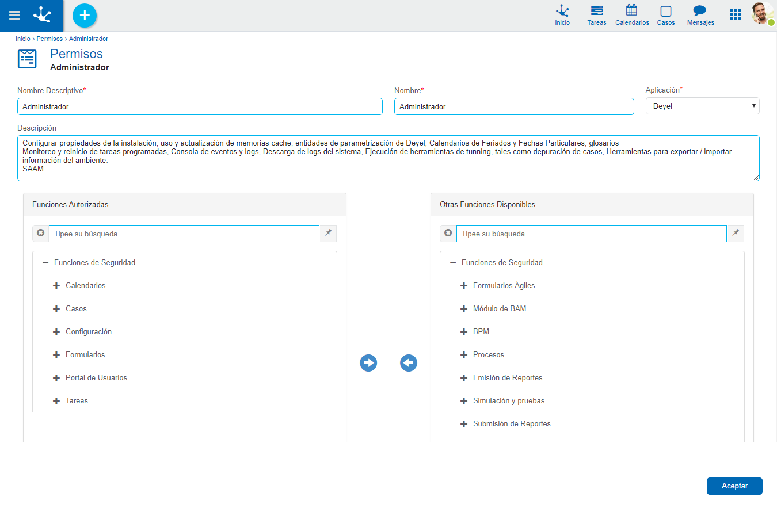Move function left with arrow button
Image resolution: width=777 pixels, height=512 pixels.
[x=409, y=363]
